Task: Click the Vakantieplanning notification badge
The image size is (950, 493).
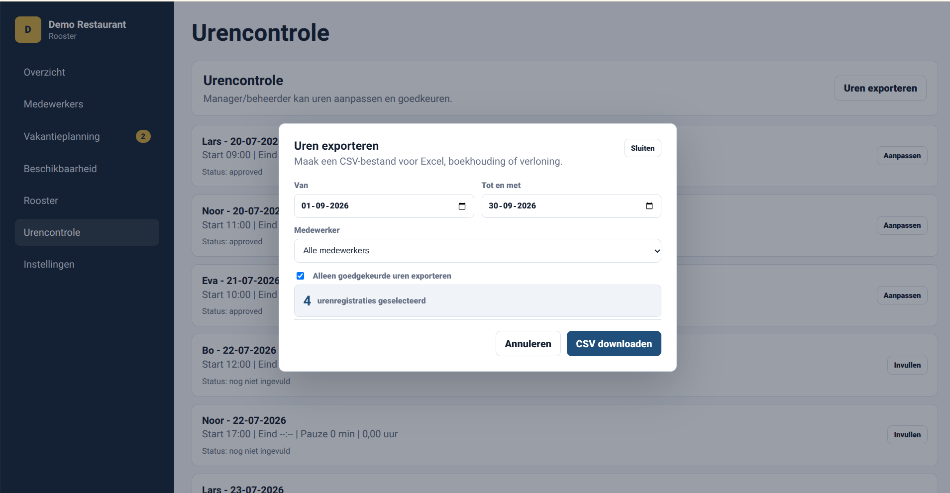Action: coord(143,136)
